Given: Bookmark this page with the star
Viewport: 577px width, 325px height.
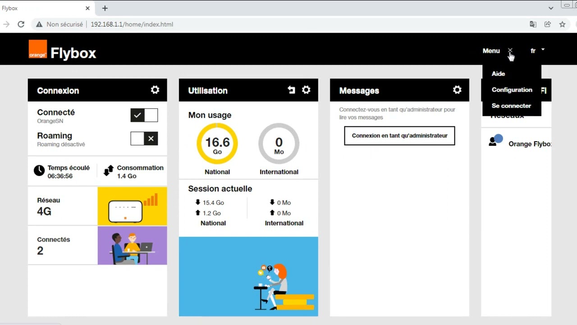Looking at the screenshot, I should (562, 24).
